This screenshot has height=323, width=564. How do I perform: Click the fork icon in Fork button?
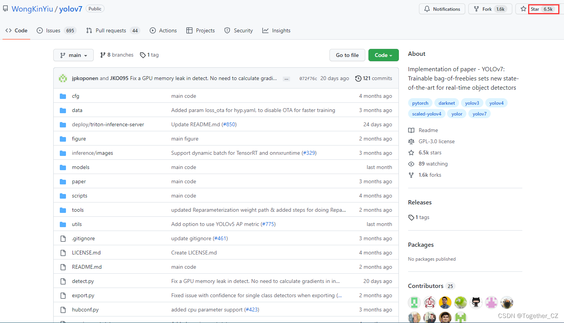tap(476, 9)
